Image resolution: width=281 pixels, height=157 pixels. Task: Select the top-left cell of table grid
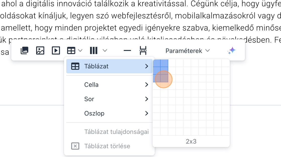(157, 63)
